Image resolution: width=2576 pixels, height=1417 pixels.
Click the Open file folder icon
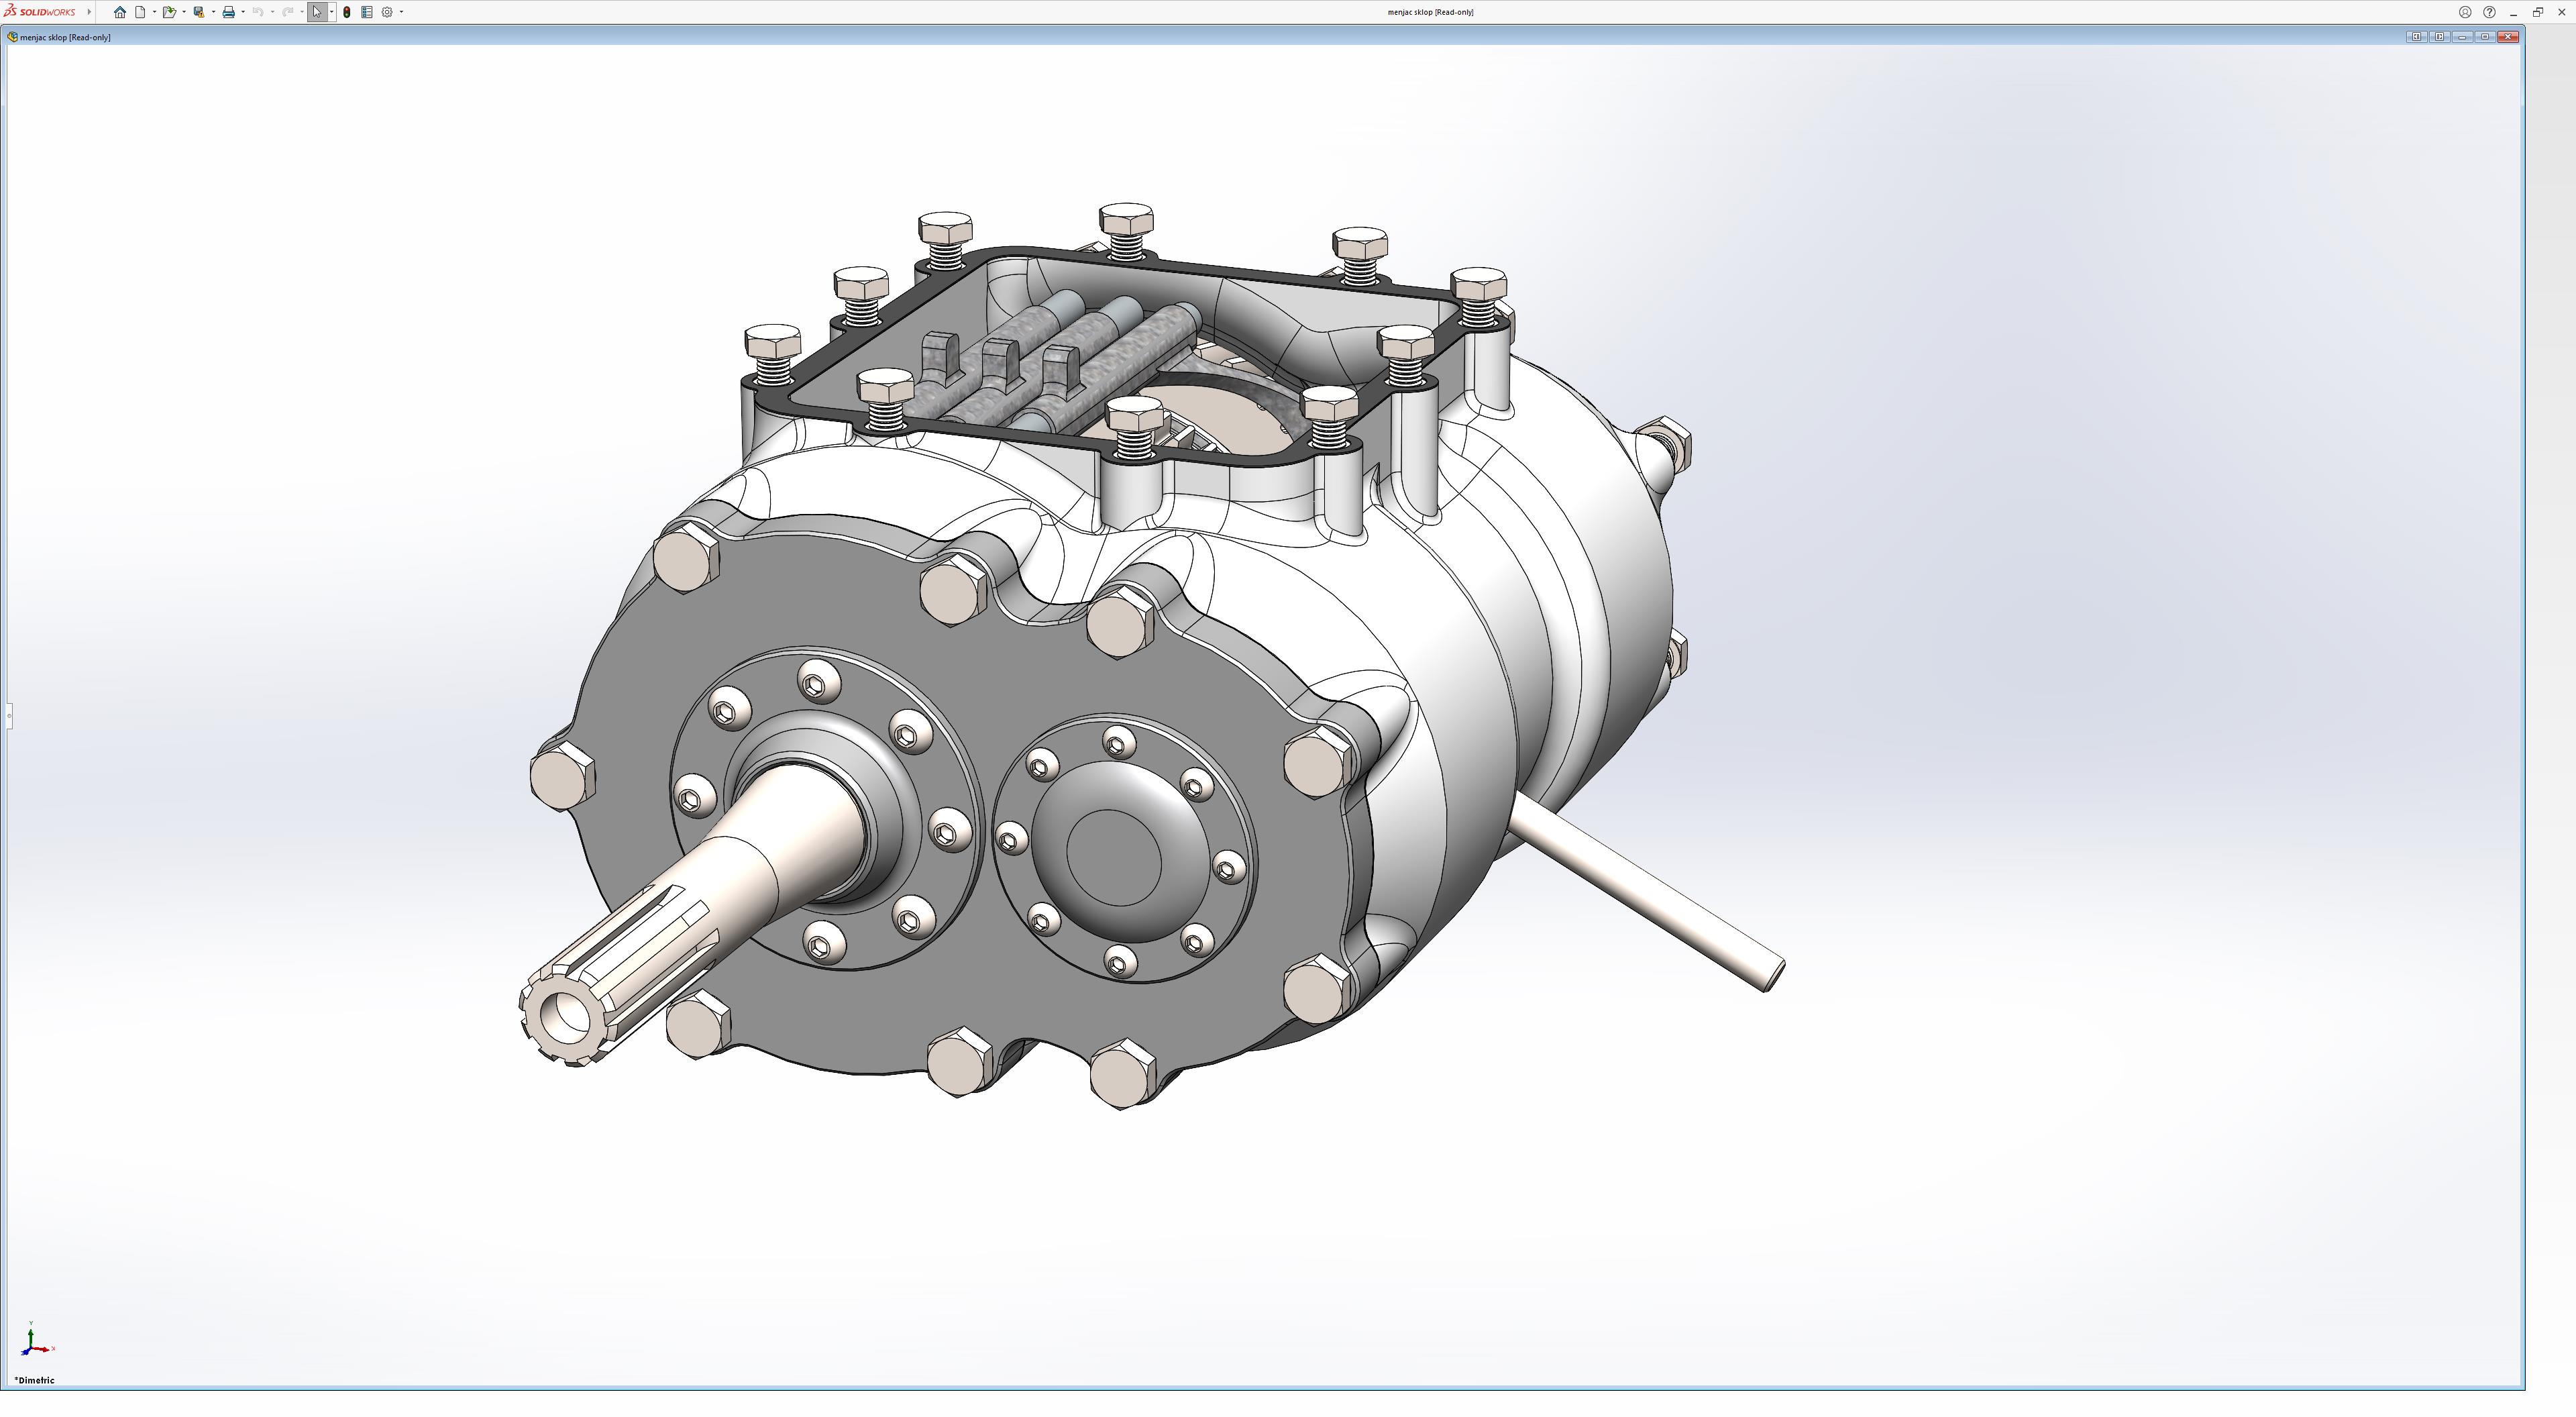pyautogui.click(x=169, y=12)
